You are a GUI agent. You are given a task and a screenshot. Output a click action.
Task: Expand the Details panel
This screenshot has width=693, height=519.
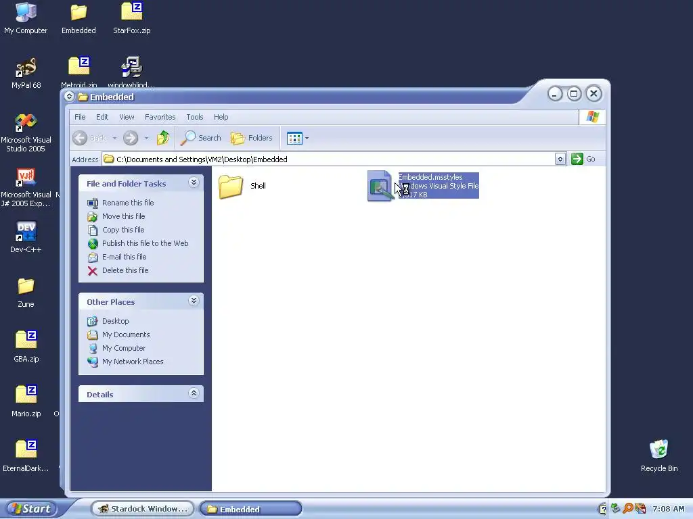(x=194, y=393)
